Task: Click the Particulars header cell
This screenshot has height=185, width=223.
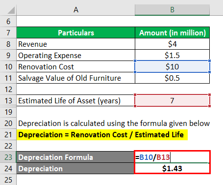Action: click(x=76, y=32)
